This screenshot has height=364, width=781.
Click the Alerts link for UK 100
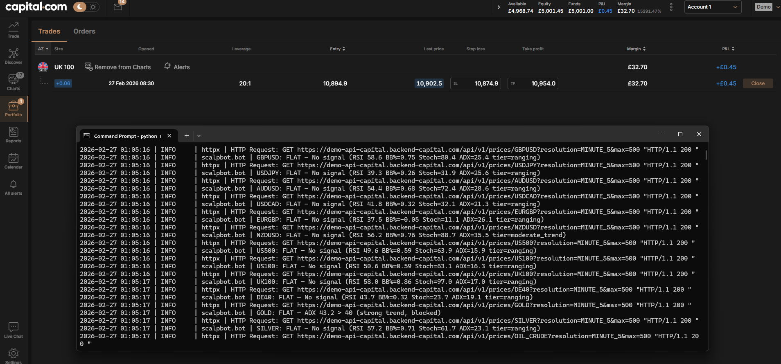(182, 67)
